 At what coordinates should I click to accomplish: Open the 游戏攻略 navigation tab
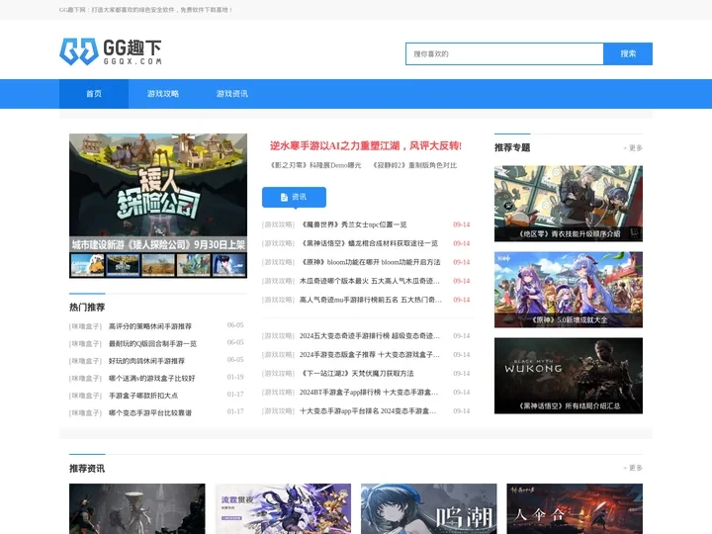(x=163, y=94)
